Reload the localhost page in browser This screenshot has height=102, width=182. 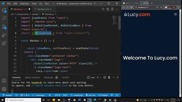[x=131, y=7]
